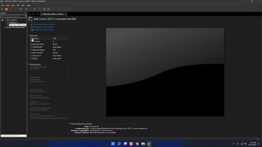Screen dimensions: 262x147
Task: Click the VM preview screen thumbnail
Action: tap(165, 72)
